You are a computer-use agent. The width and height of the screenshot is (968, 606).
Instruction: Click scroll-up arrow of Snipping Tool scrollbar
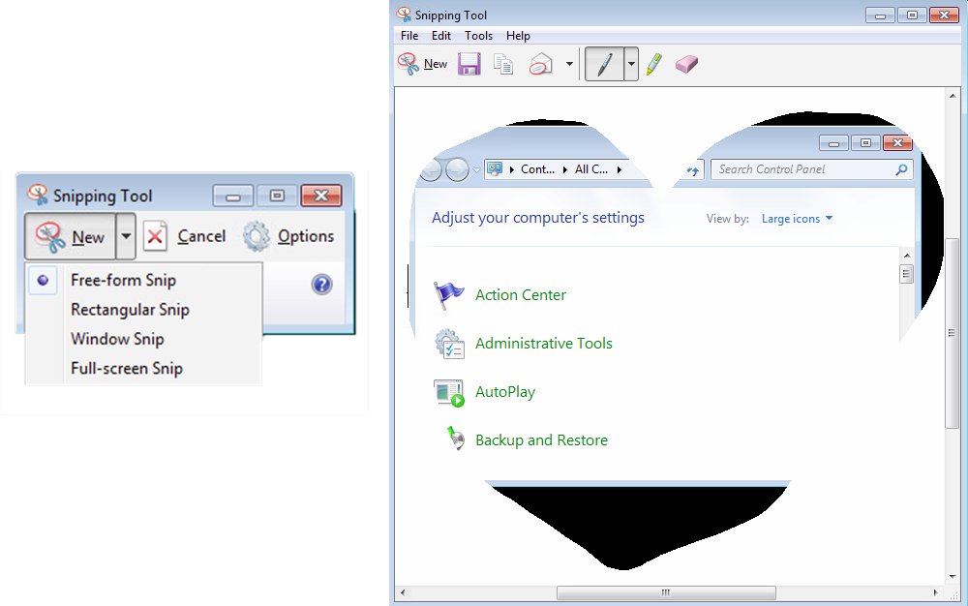pos(953,96)
